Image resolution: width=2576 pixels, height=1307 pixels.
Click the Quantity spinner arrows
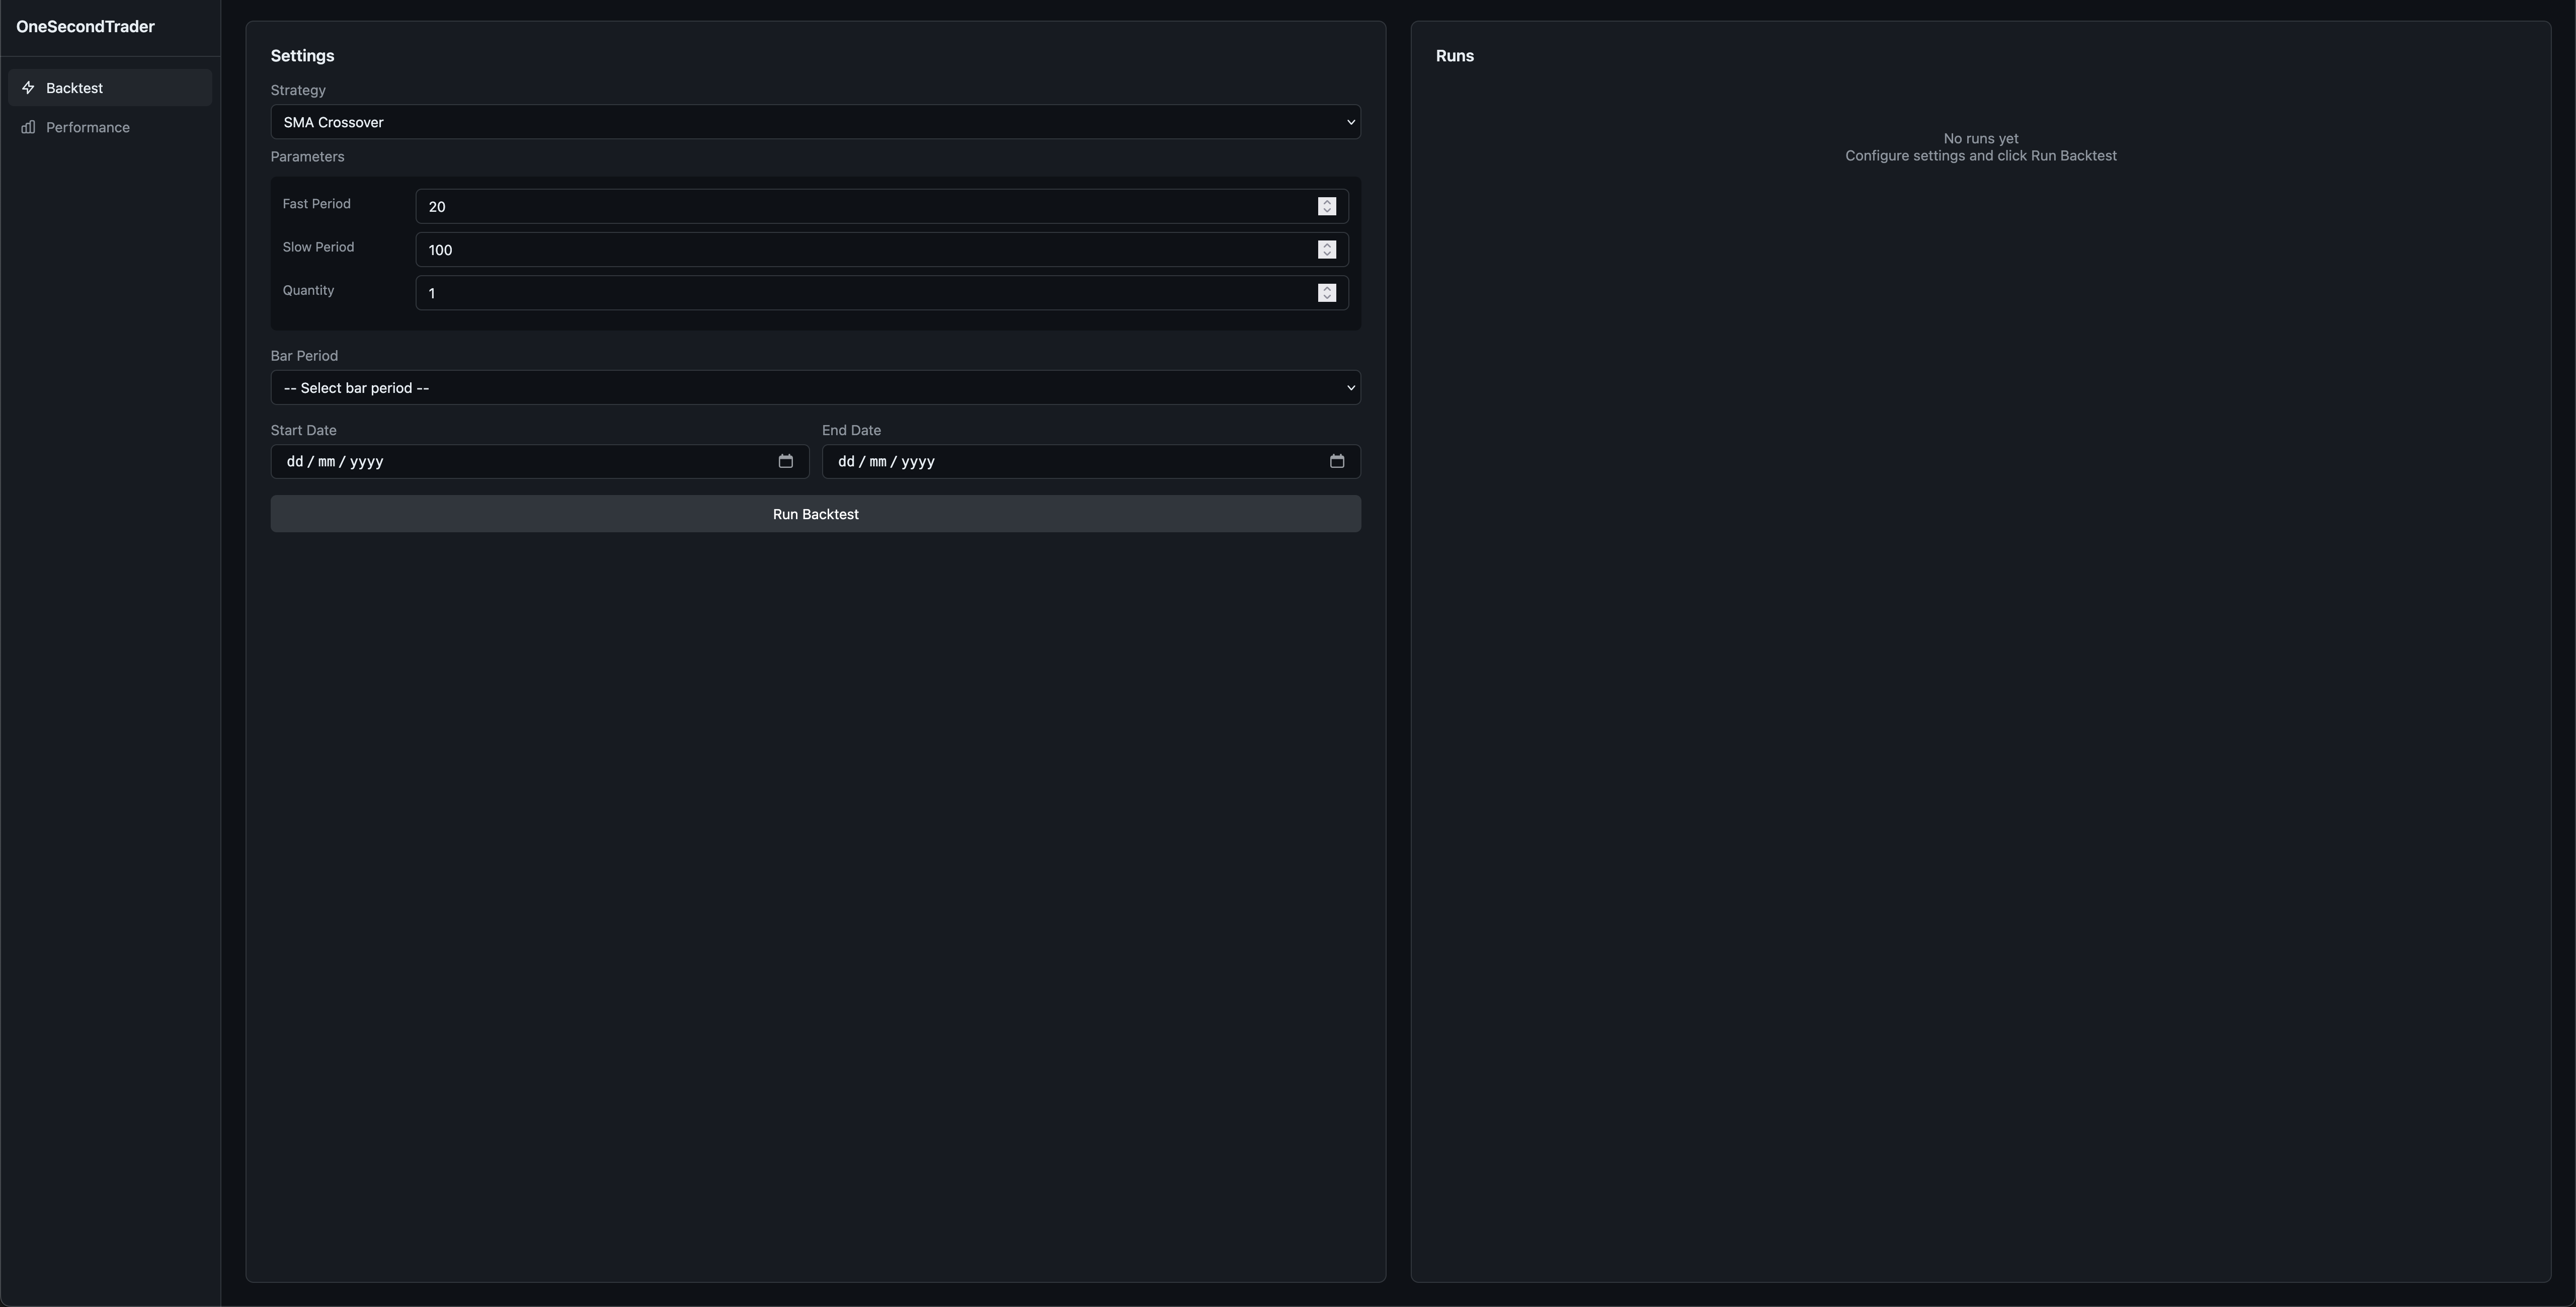(x=1326, y=293)
